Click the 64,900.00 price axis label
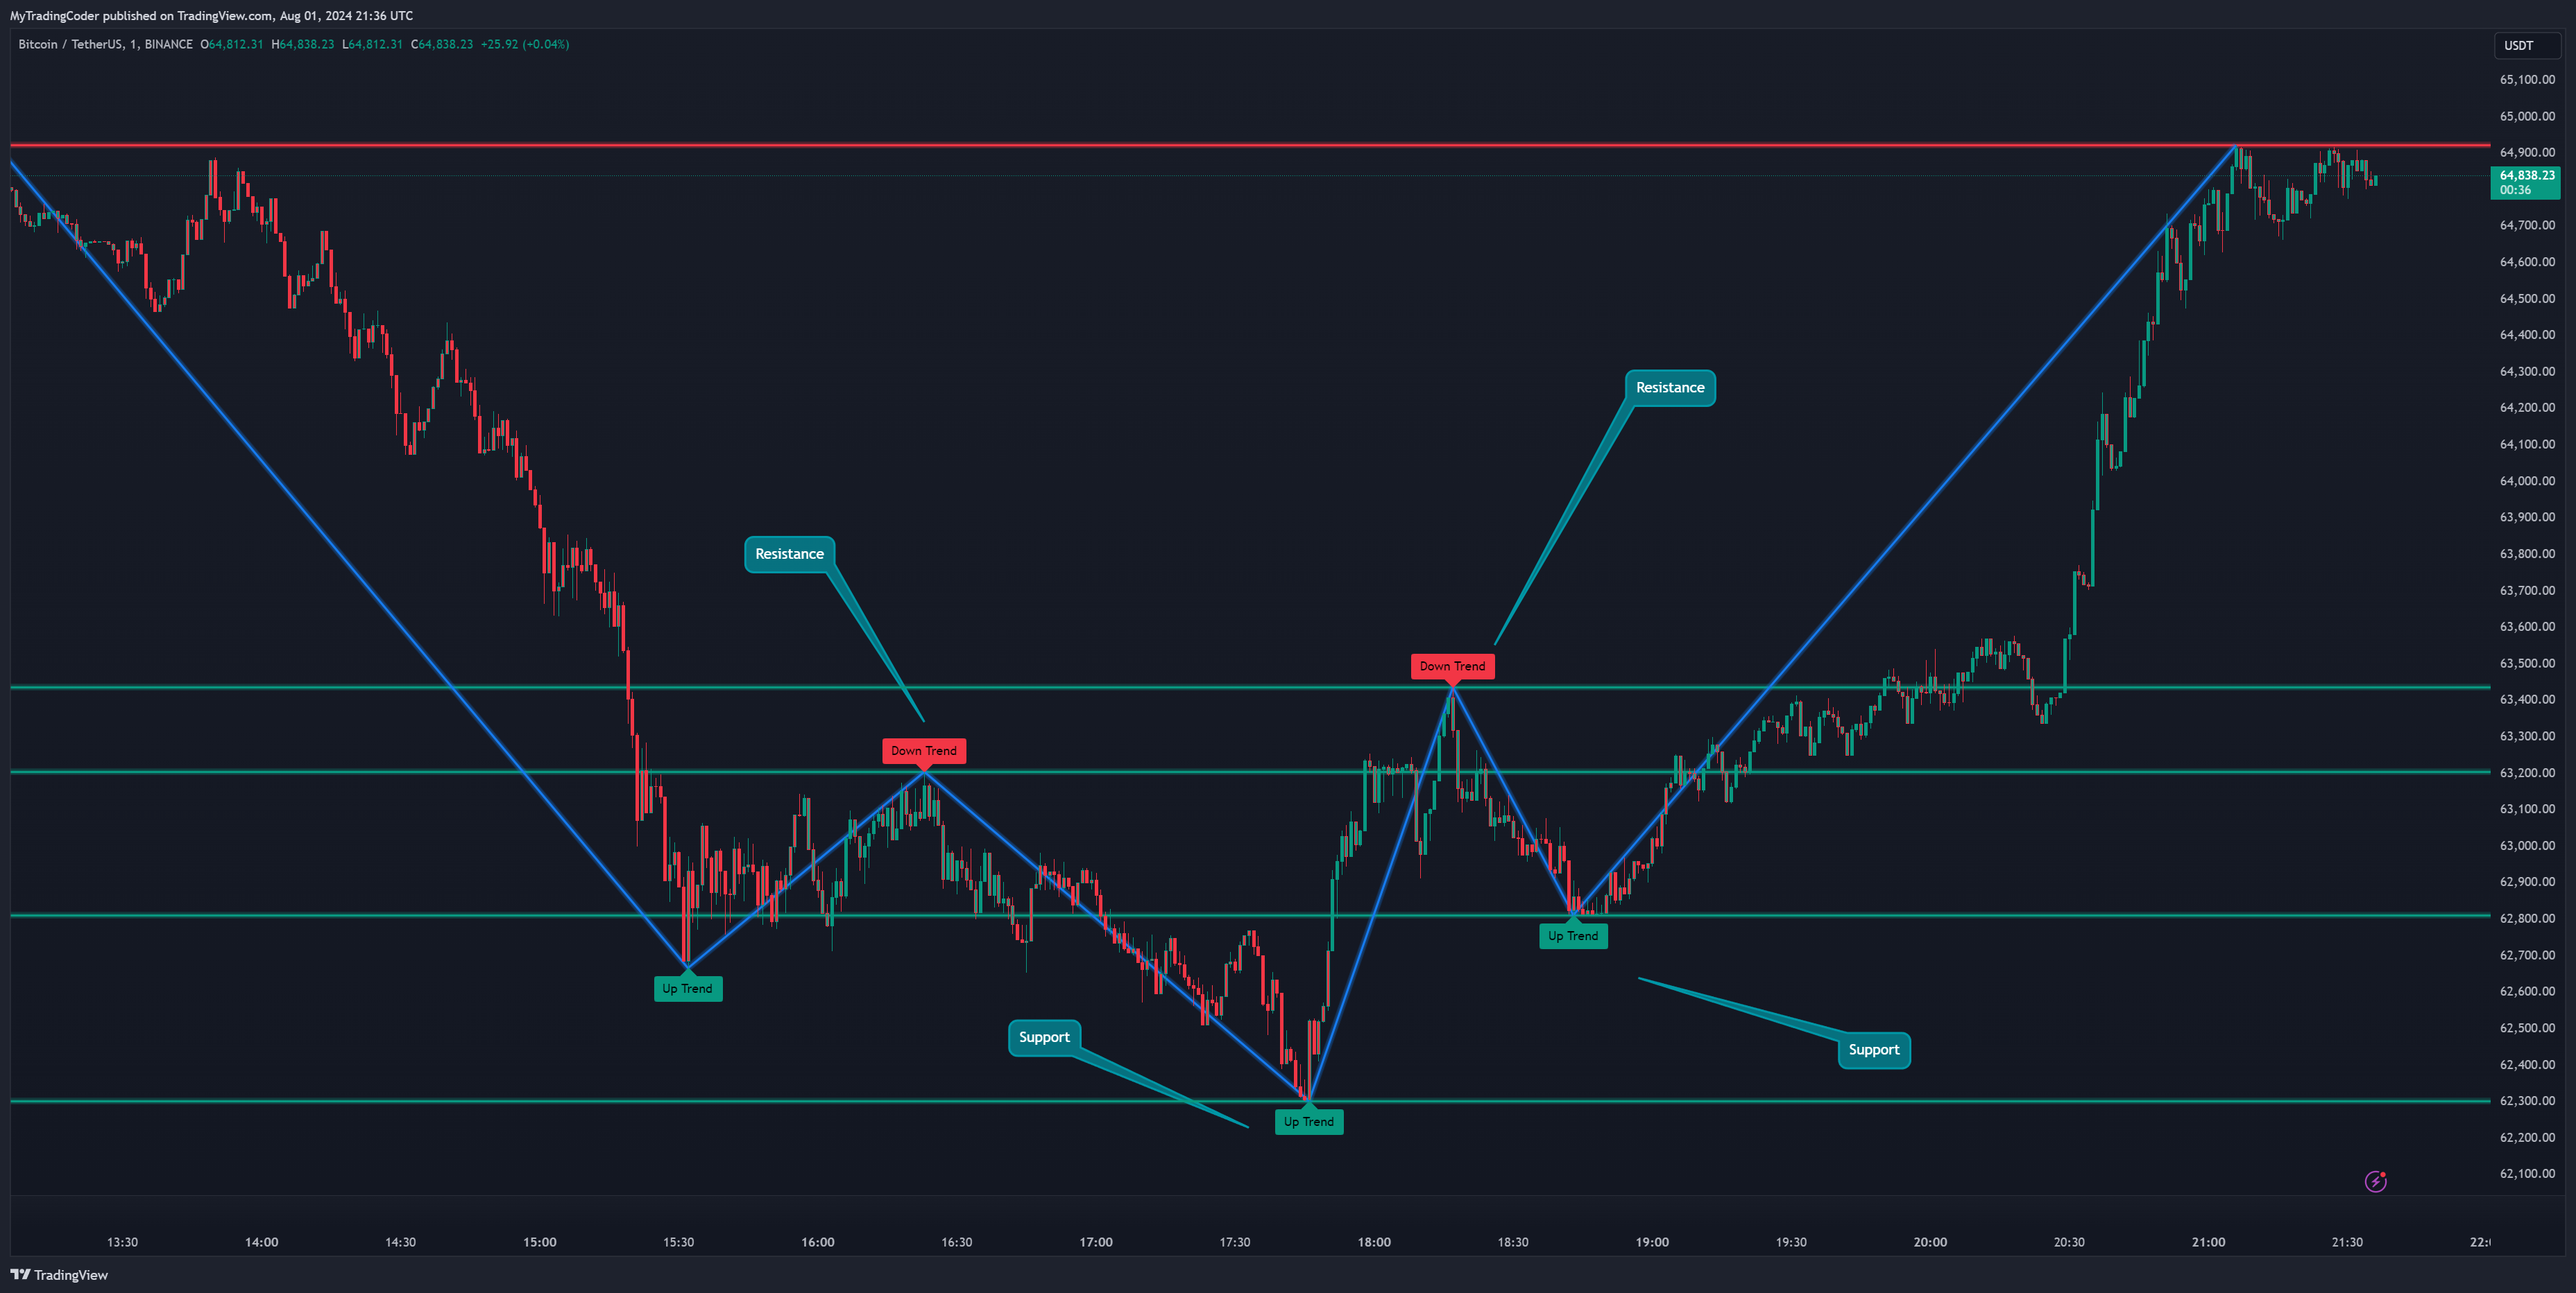Viewport: 2576px width, 1293px height. click(2527, 152)
